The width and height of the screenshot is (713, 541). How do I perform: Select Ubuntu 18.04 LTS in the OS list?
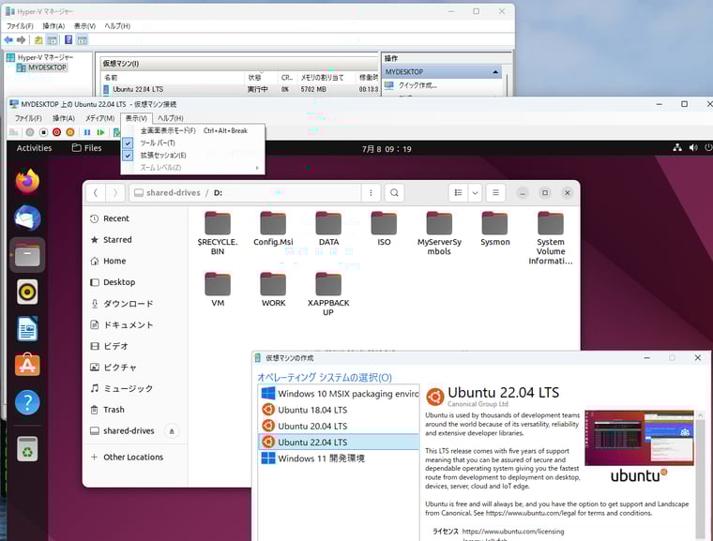[x=340, y=410]
